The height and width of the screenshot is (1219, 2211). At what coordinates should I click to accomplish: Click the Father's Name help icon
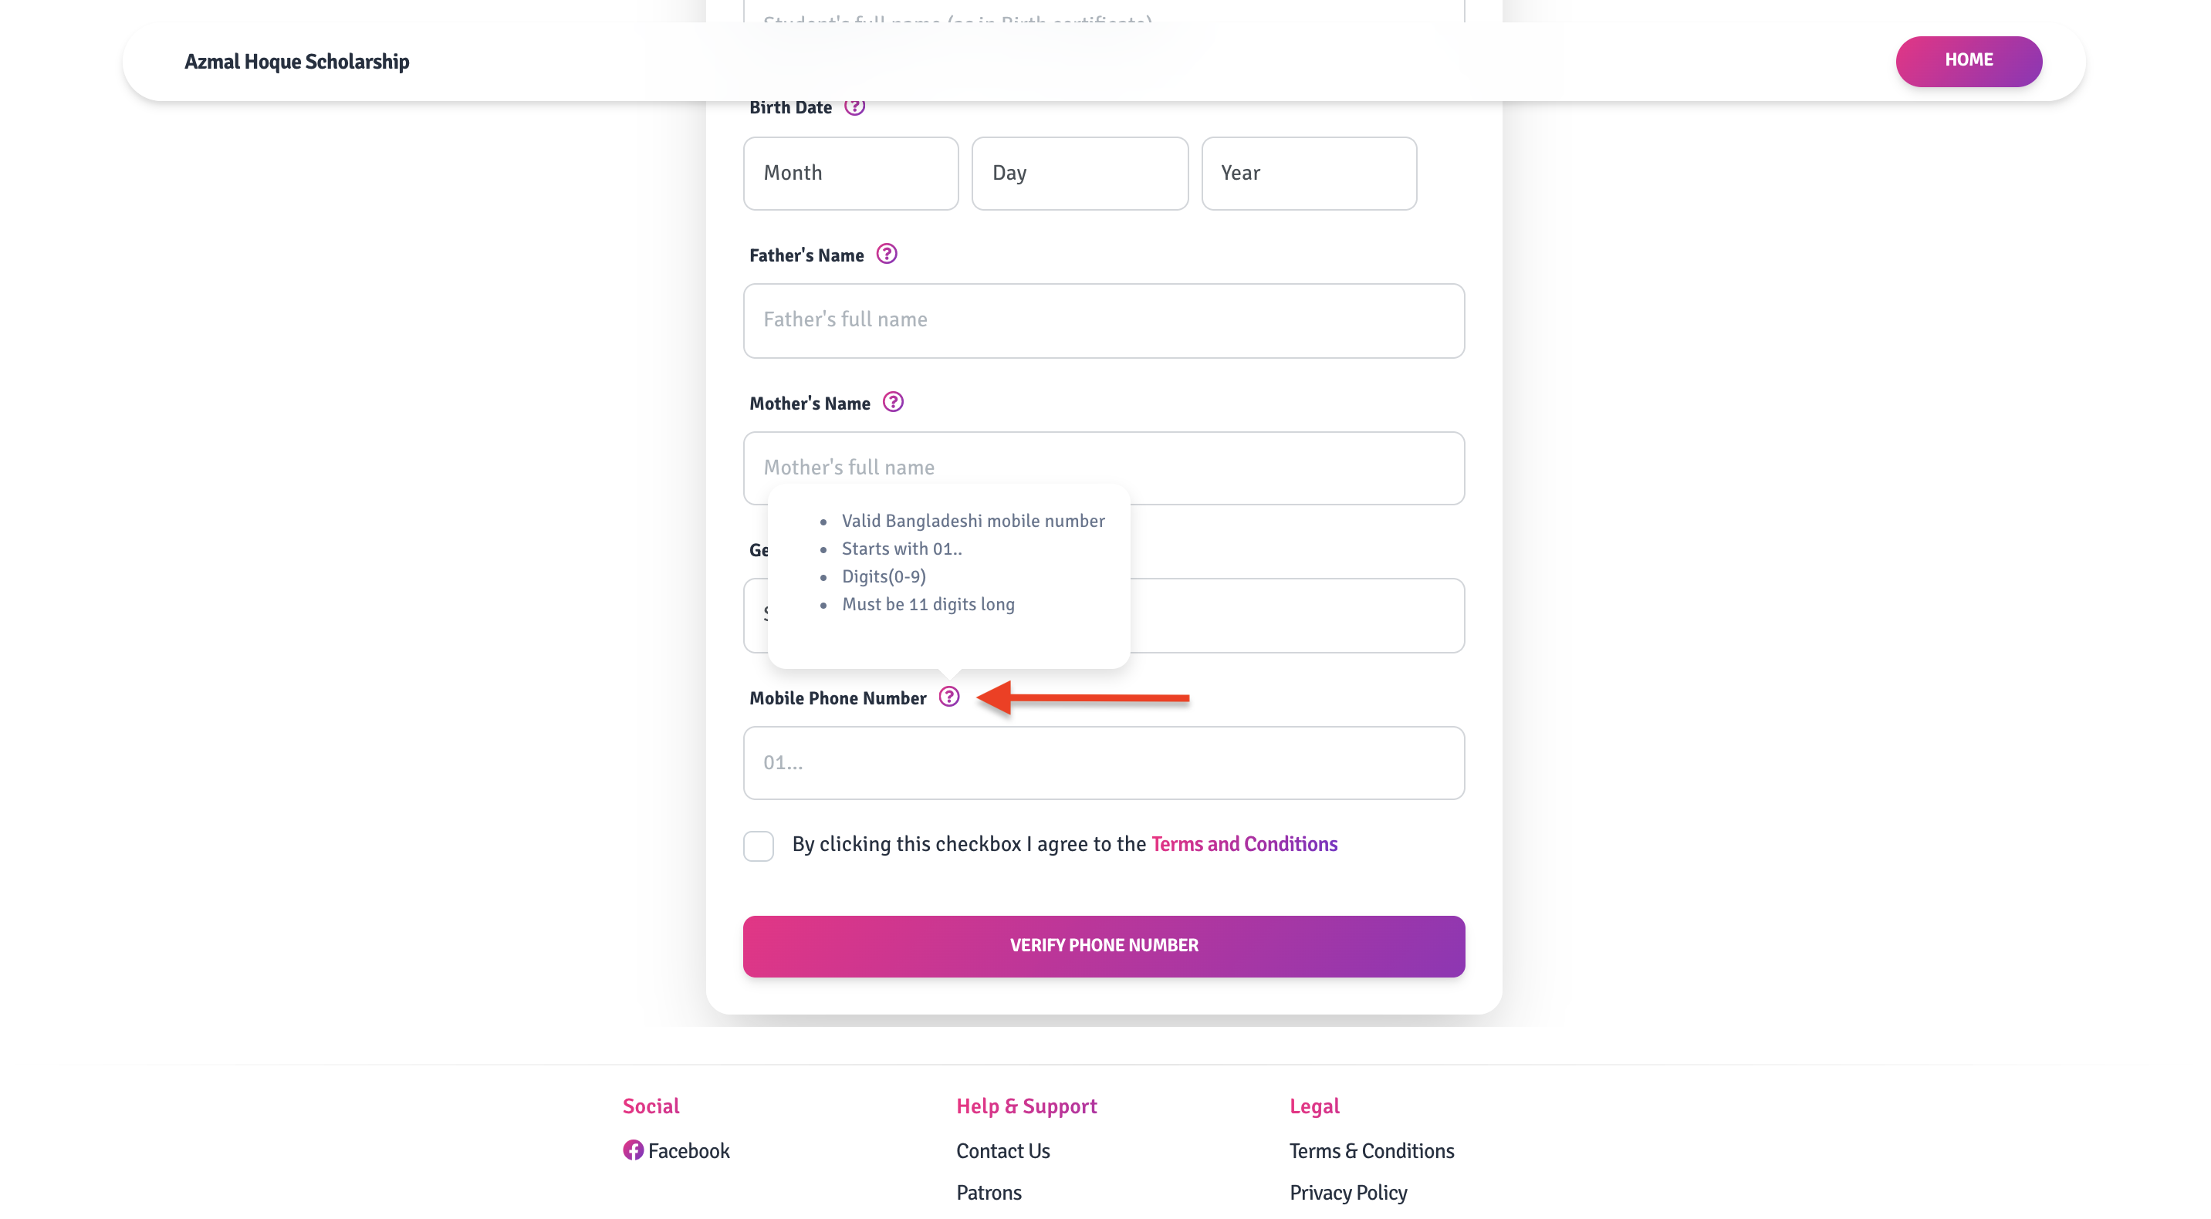[887, 254]
